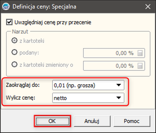The image size is (156, 133).
Task: Click the 'Zaokrąglaj do:' label
Action: tap(23, 85)
